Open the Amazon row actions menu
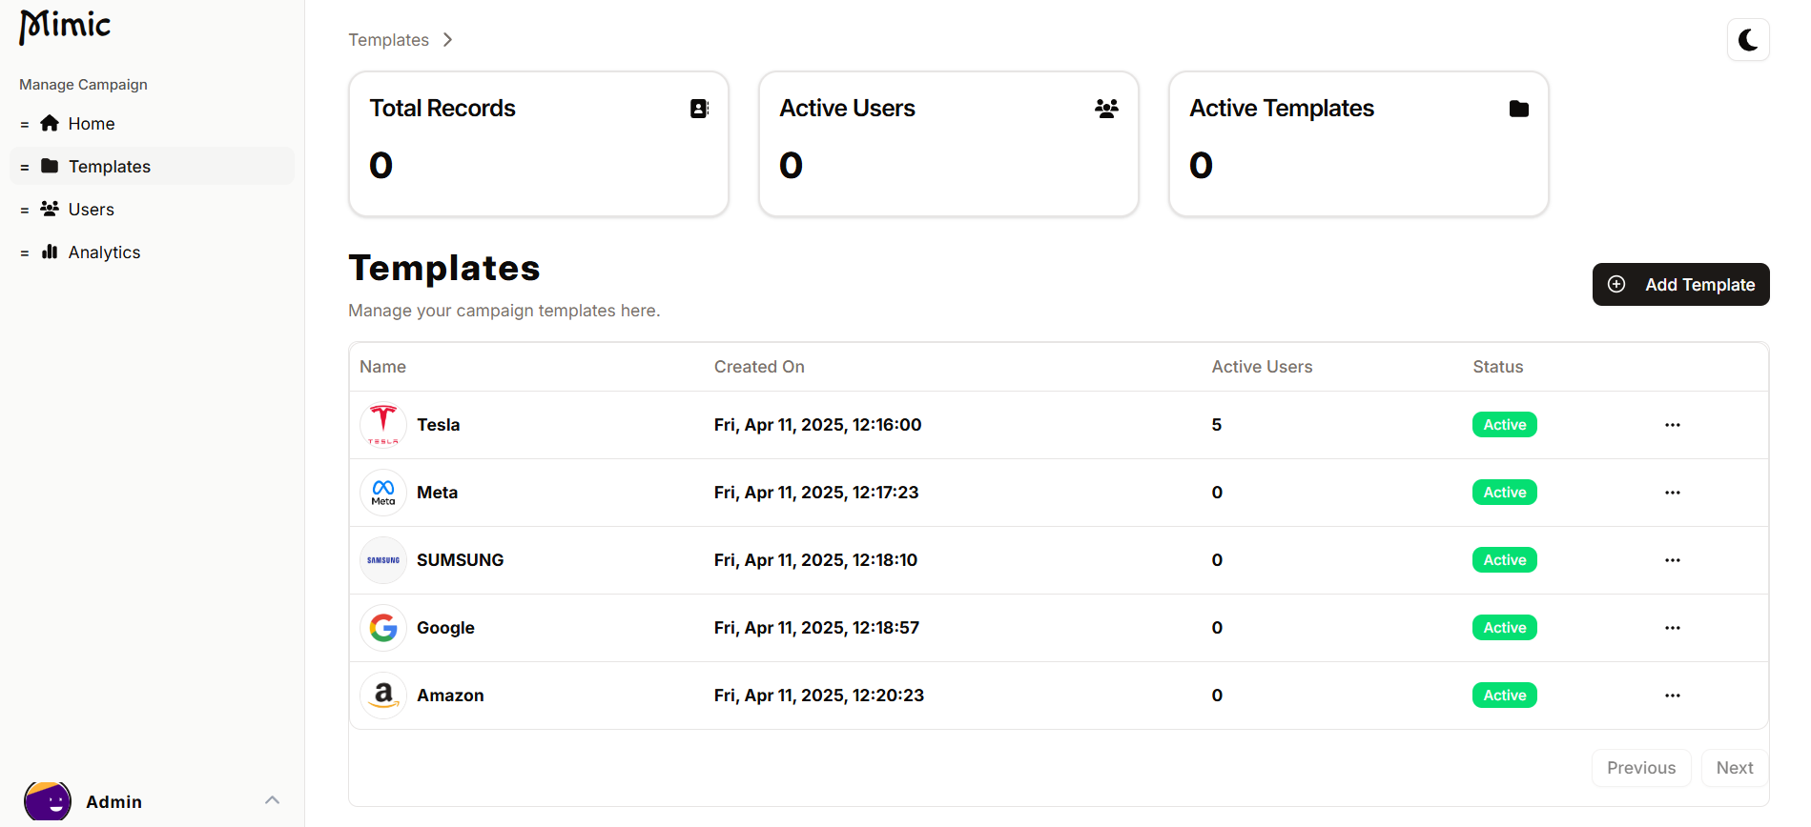The image size is (1811, 827). click(1673, 696)
